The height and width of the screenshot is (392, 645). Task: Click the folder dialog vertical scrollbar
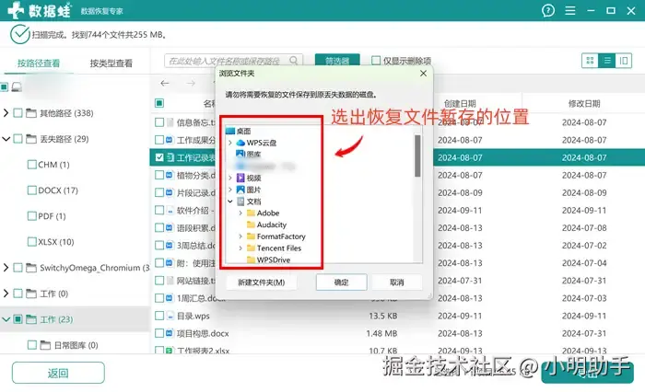[x=417, y=156]
